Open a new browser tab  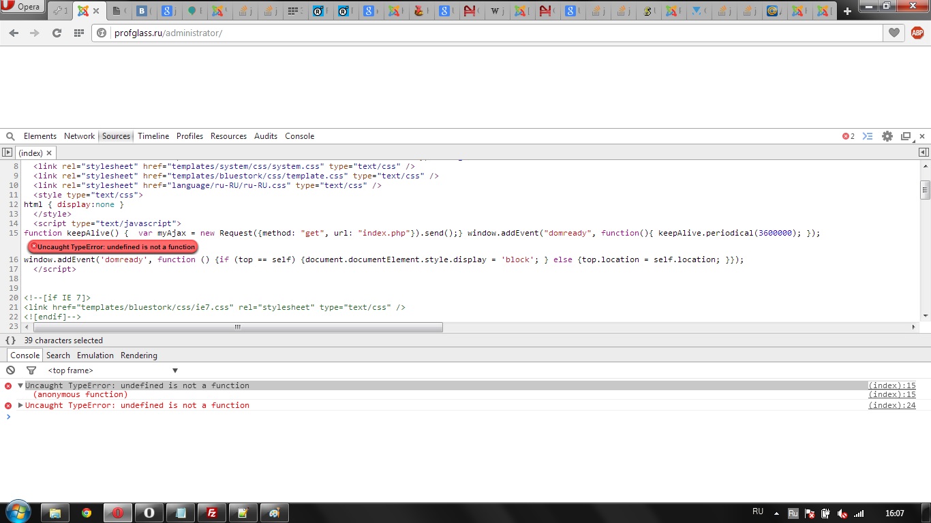[847, 11]
